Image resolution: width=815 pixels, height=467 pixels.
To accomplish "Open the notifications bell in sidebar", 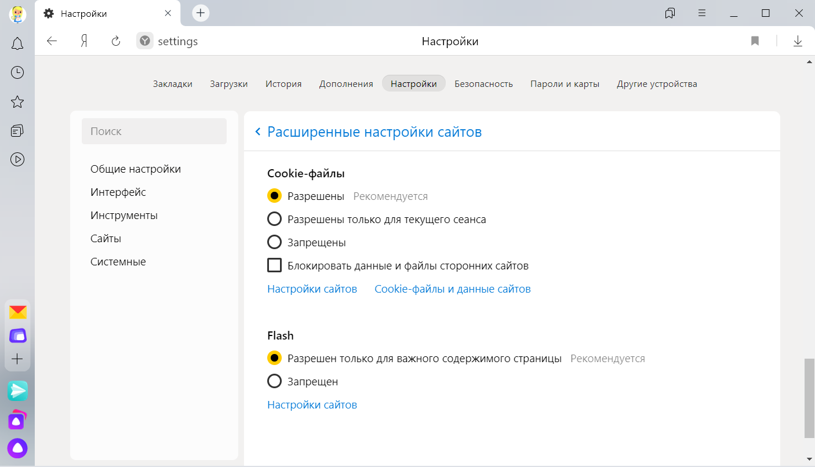I will click(17, 43).
